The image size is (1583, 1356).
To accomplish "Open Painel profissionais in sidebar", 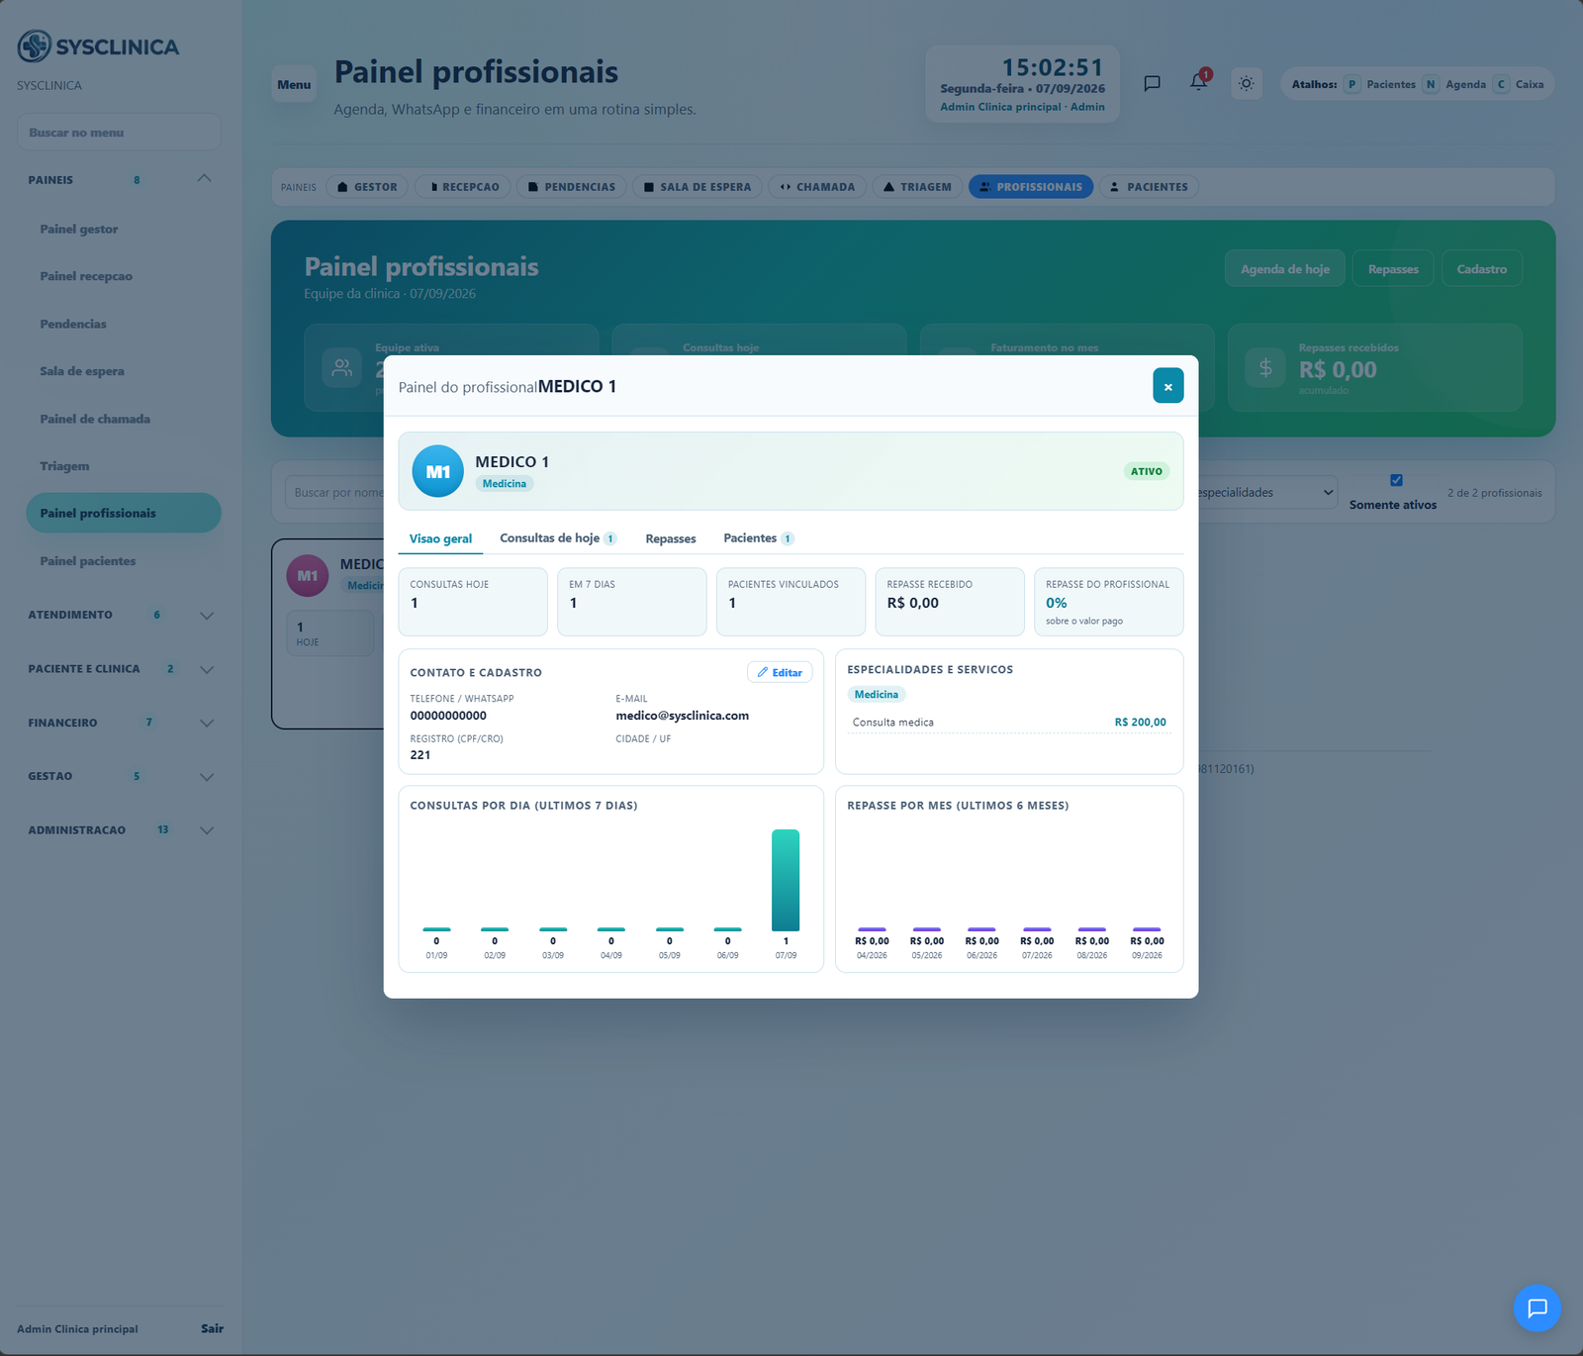I will coord(124,513).
